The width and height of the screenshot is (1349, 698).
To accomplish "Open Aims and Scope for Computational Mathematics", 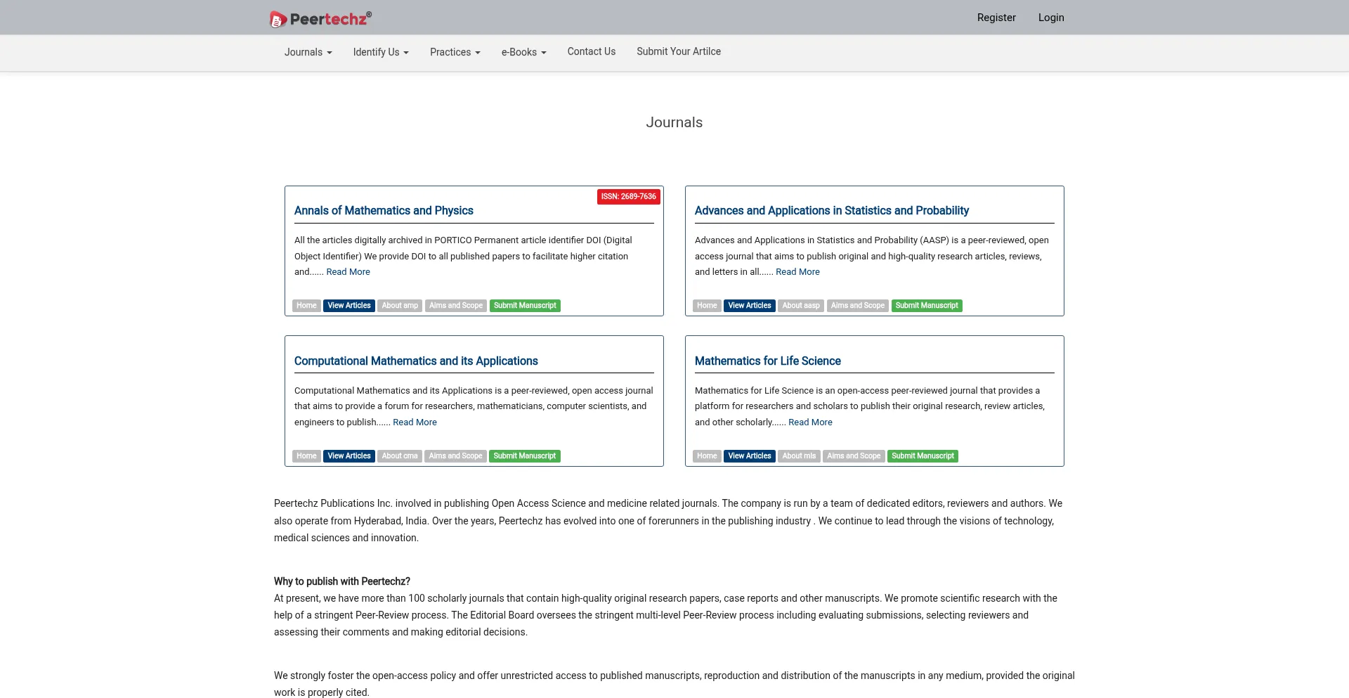I will (x=455, y=456).
